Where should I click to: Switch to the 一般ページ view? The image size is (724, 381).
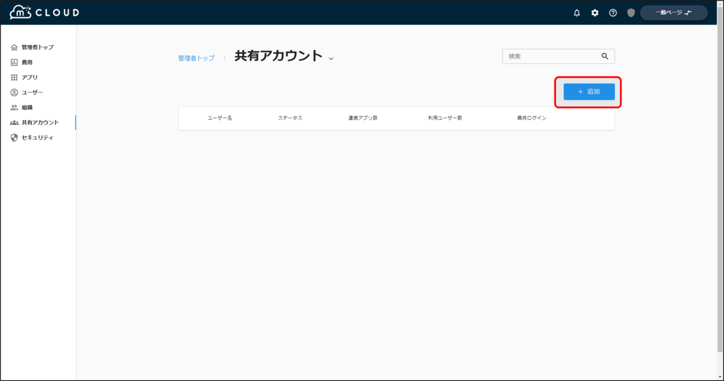tap(673, 12)
